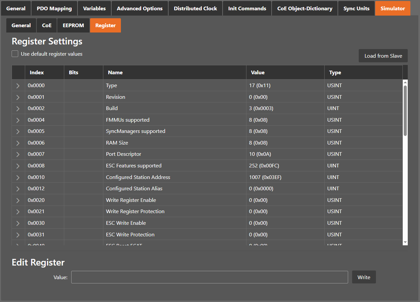Image resolution: width=420 pixels, height=302 pixels.
Task: Click the 0x0021 index cell
Action: point(44,211)
